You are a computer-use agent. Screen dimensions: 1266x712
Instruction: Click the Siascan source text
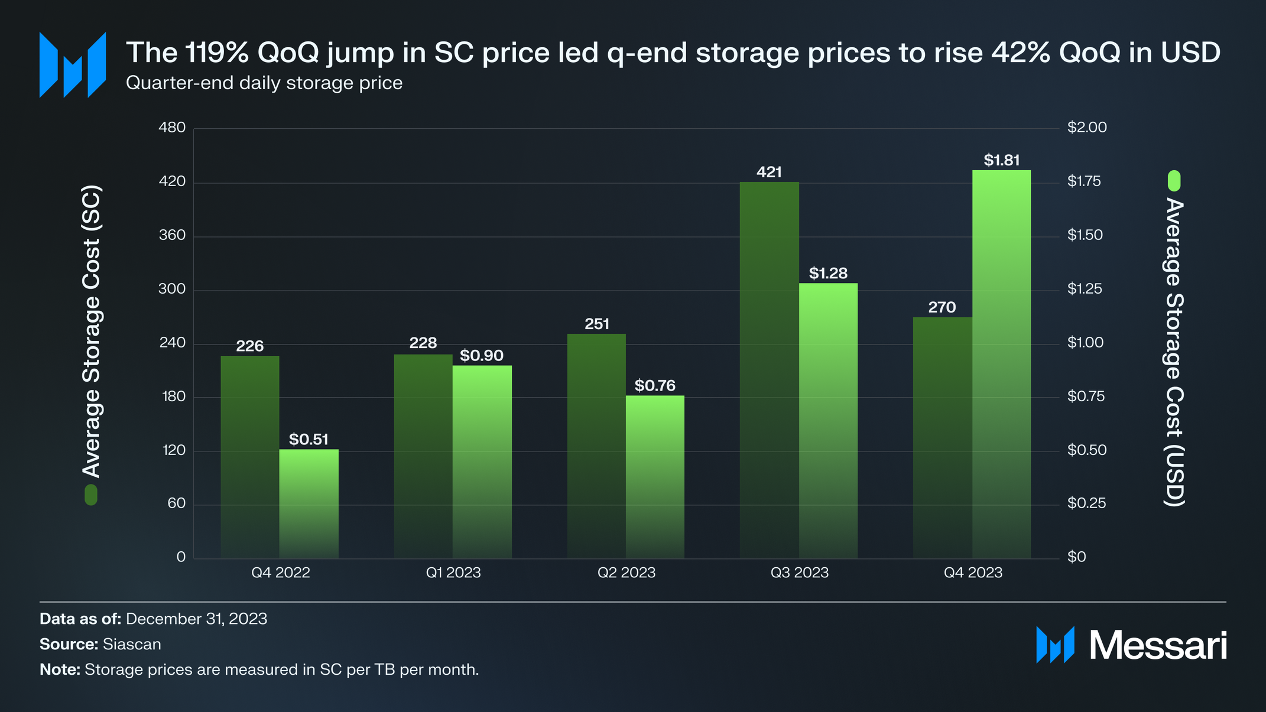131,644
